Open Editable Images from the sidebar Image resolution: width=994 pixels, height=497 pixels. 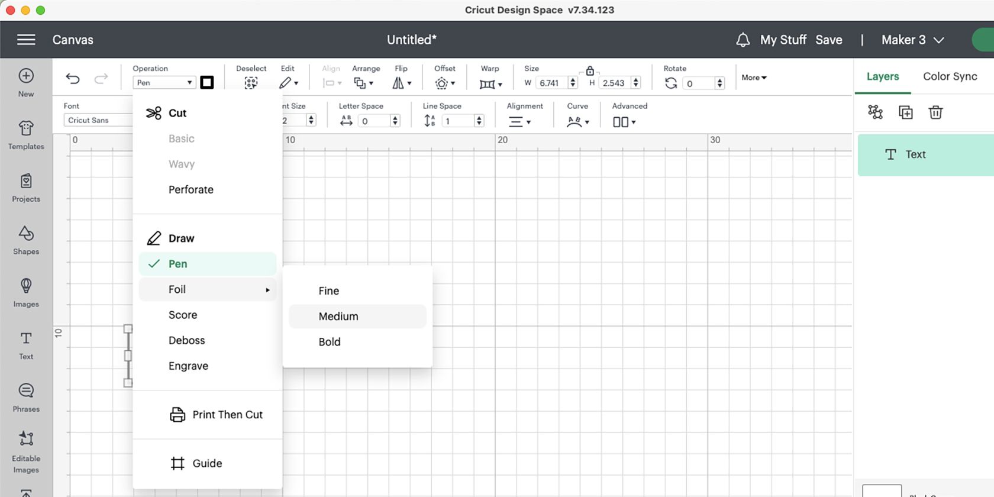[26, 453]
